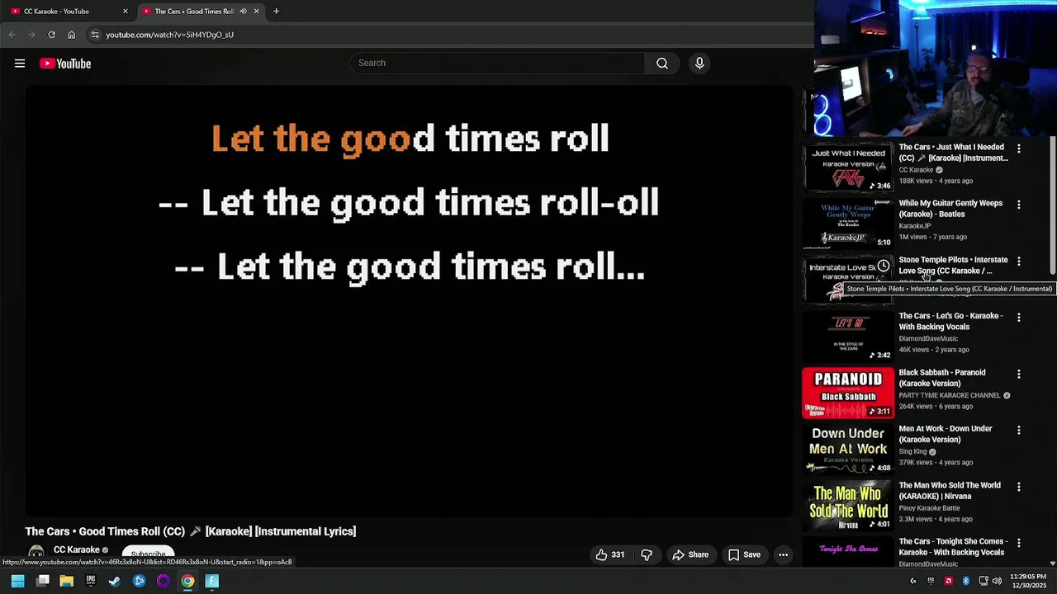The image size is (1057, 594).
Task: Open the Windows Start menu
Action: [17, 581]
